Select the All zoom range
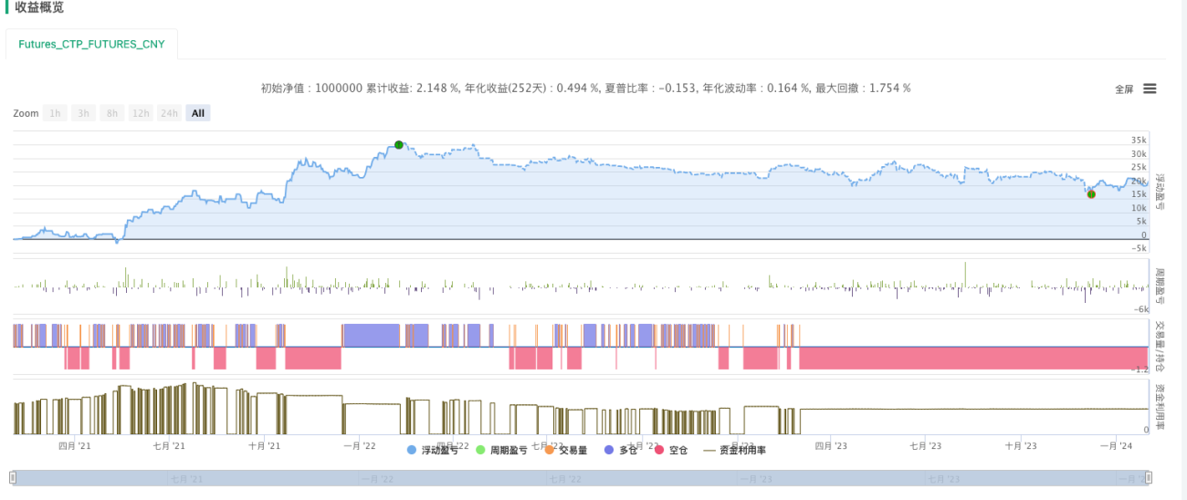This screenshot has width=1187, height=500. [198, 113]
